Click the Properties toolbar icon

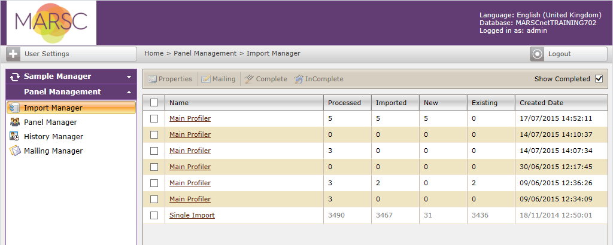(152, 79)
